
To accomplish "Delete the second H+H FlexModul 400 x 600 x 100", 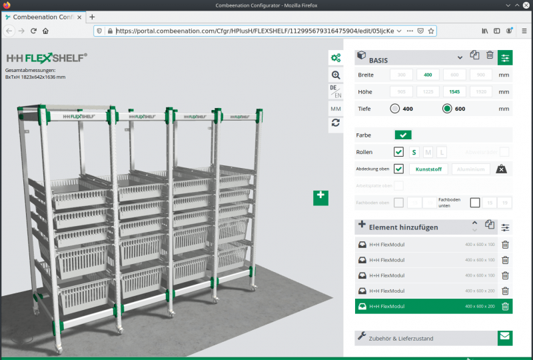I will 505,260.
